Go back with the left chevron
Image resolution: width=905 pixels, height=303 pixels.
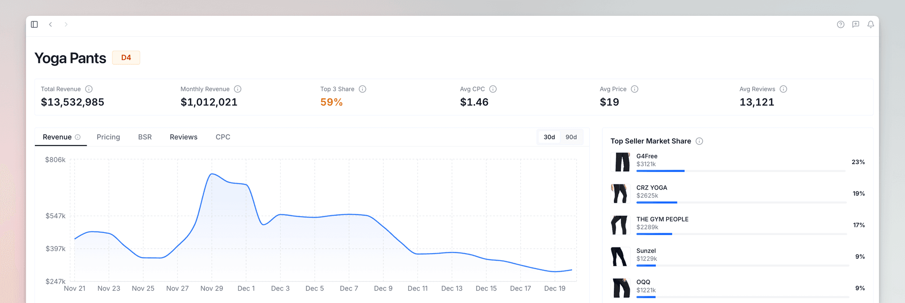click(50, 24)
